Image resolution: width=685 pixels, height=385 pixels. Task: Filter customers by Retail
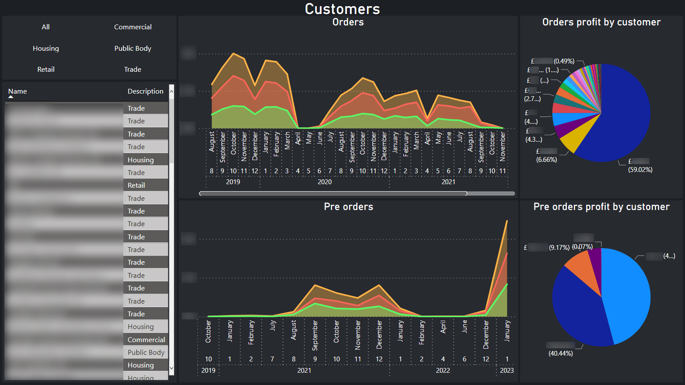pos(45,70)
